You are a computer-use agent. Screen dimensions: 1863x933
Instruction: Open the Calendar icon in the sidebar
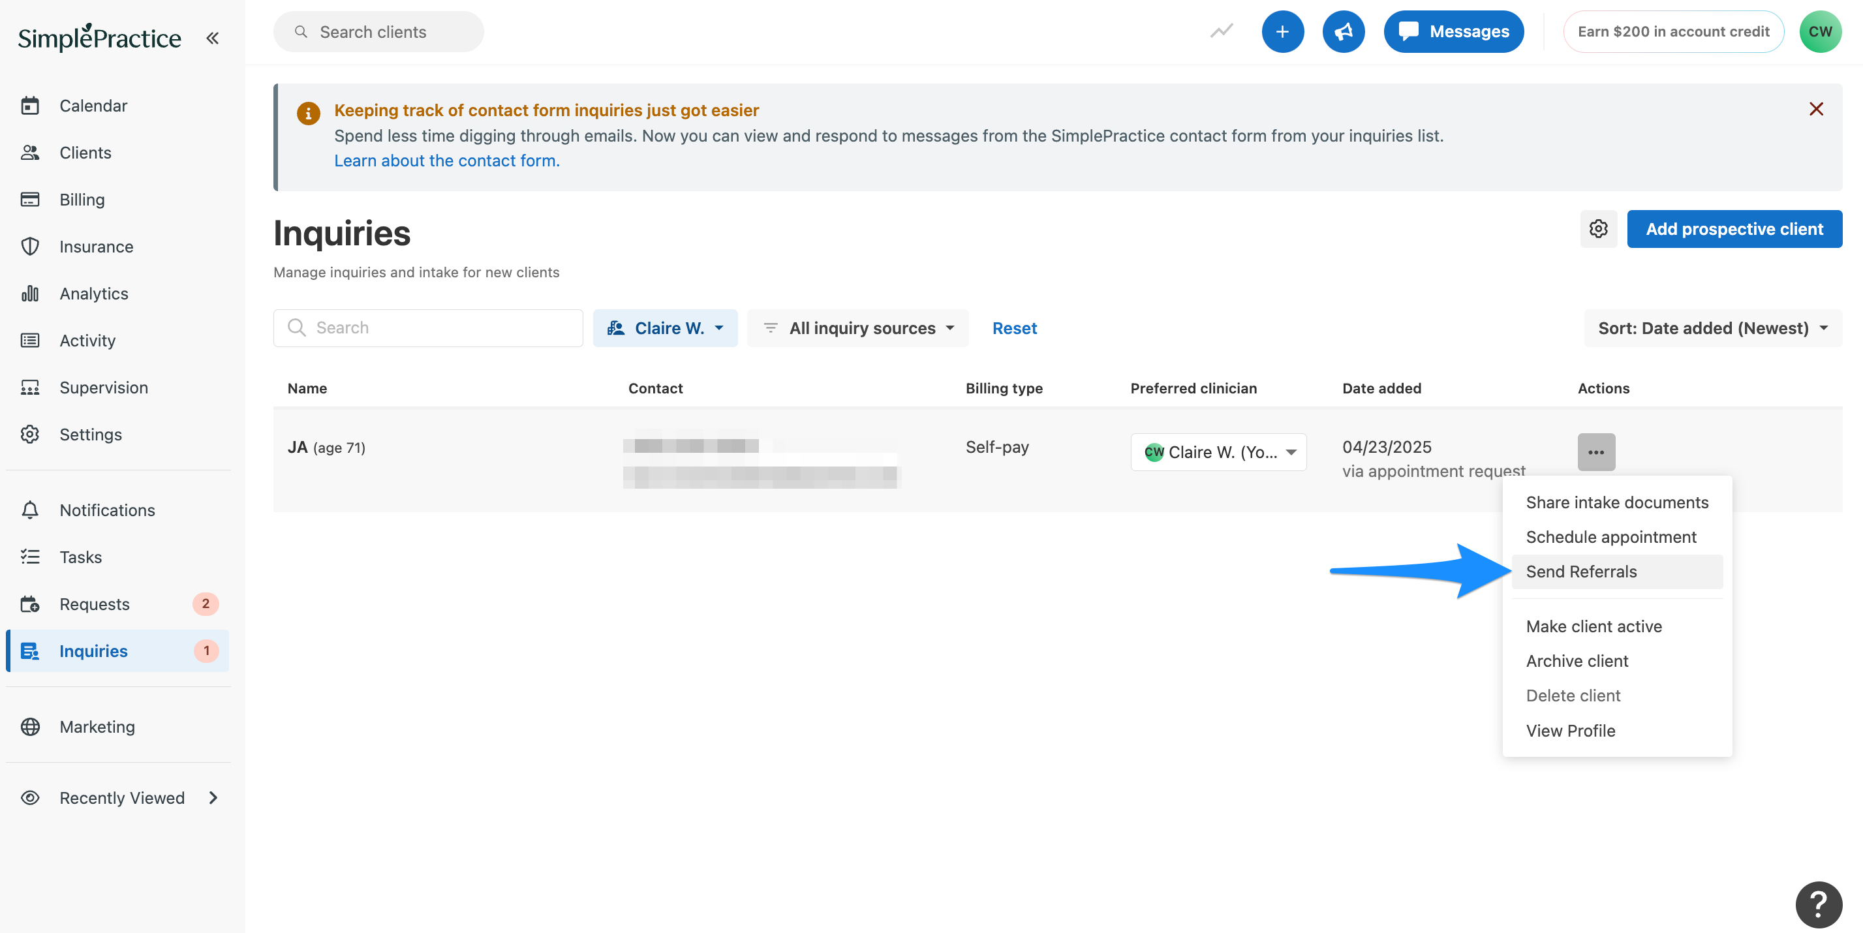coord(29,106)
